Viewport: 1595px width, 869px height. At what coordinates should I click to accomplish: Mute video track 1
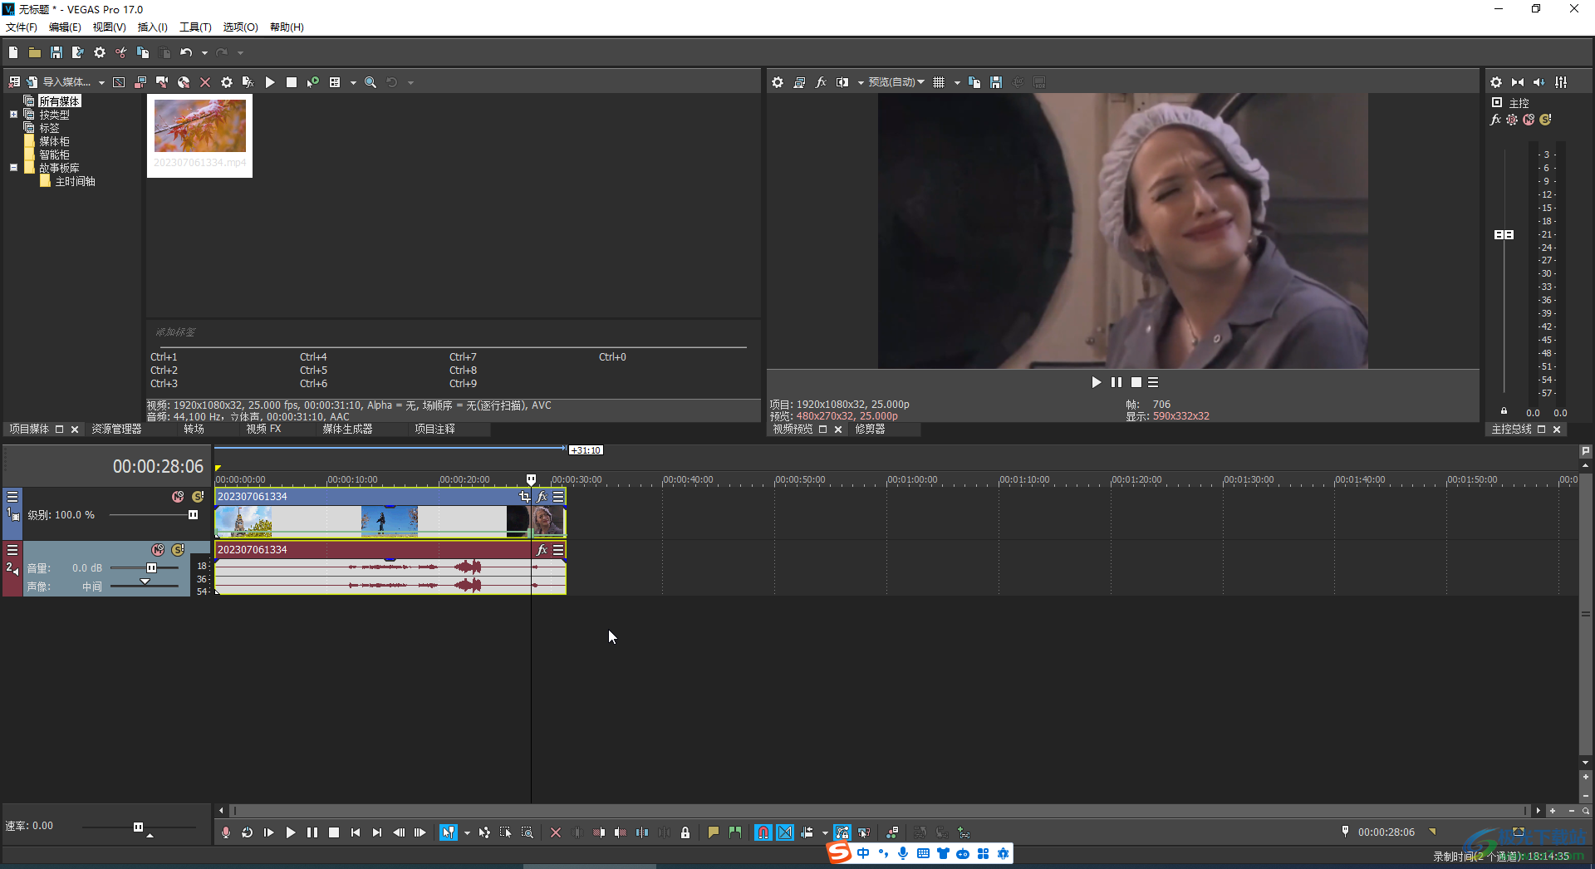pyautogui.click(x=178, y=497)
